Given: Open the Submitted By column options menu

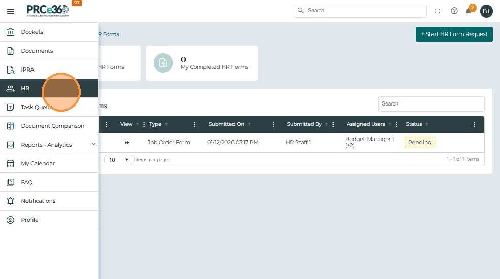Looking at the screenshot, I should pyautogui.click(x=333, y=124).
